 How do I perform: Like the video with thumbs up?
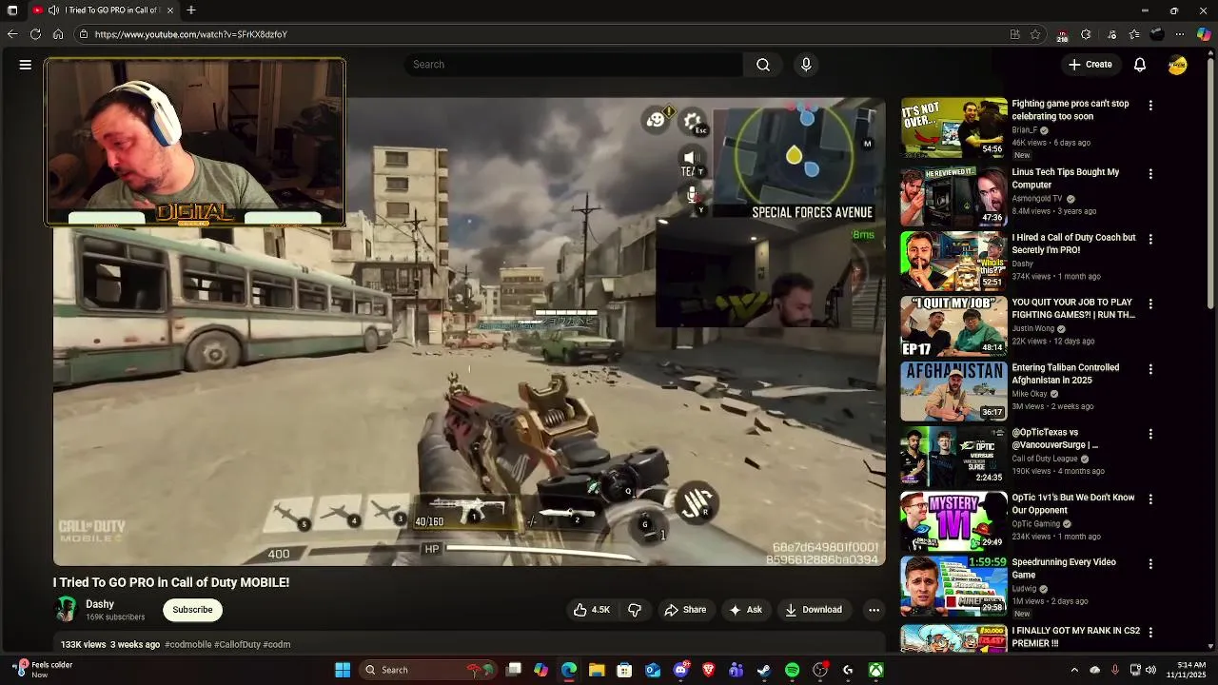tap(591, 610)
